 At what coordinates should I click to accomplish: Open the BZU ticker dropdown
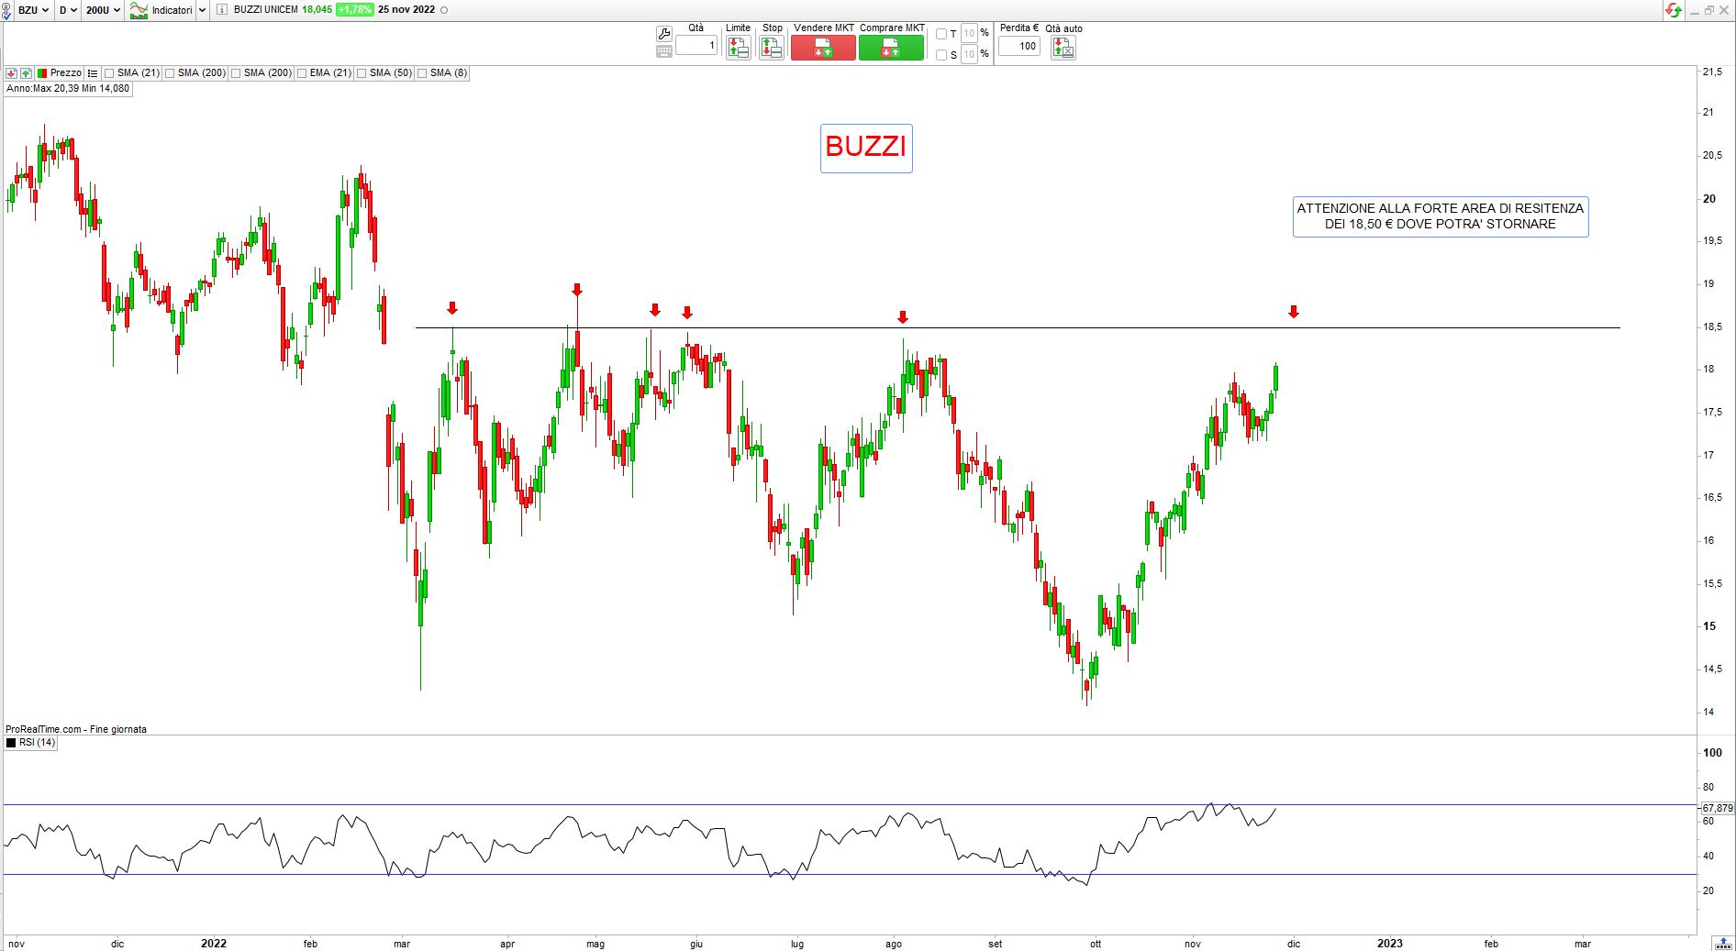[x=33, y=10]
